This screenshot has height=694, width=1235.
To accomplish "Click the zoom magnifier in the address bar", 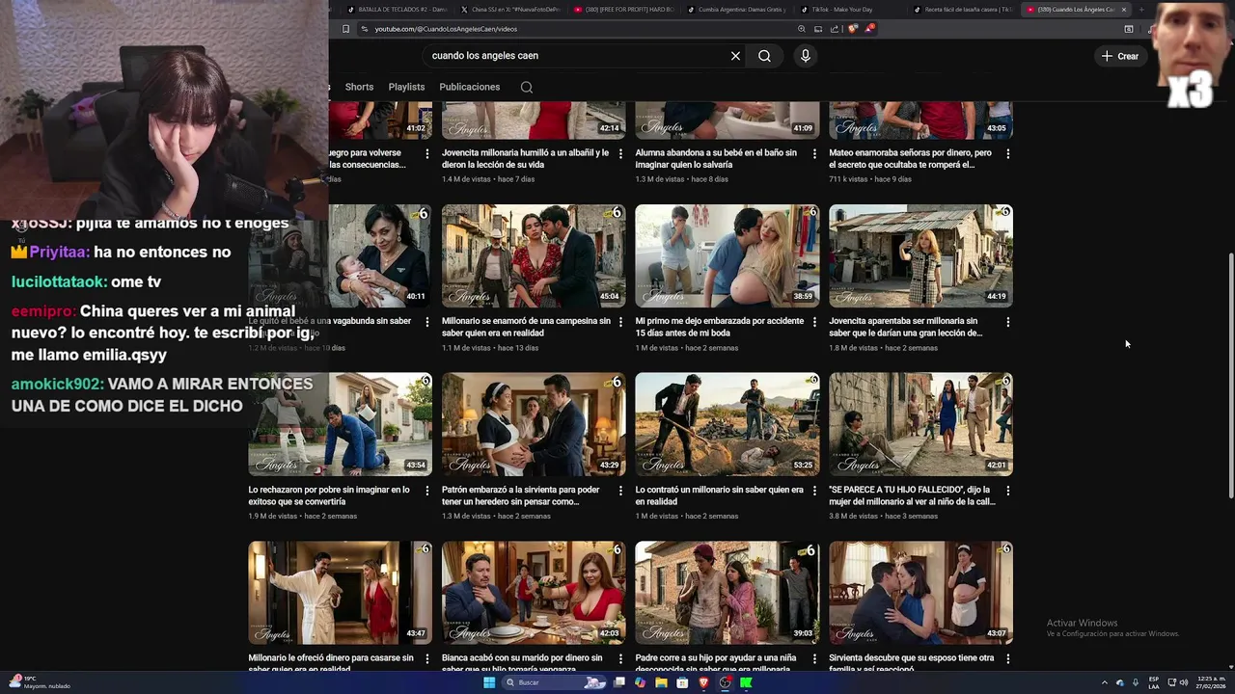I will click(x=802, y=29).
